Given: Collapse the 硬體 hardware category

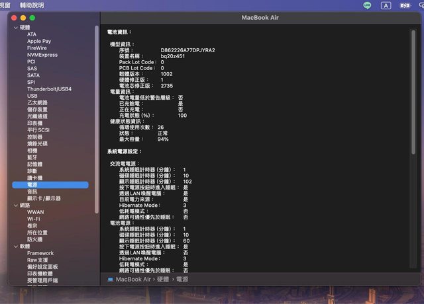Looking at the screenshot, I should coord(16,28).
